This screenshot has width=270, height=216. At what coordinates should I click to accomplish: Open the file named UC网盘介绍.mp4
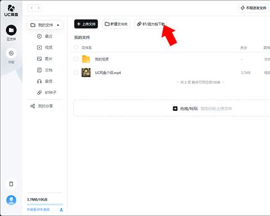pyautogui.click(x=108, y=73)
